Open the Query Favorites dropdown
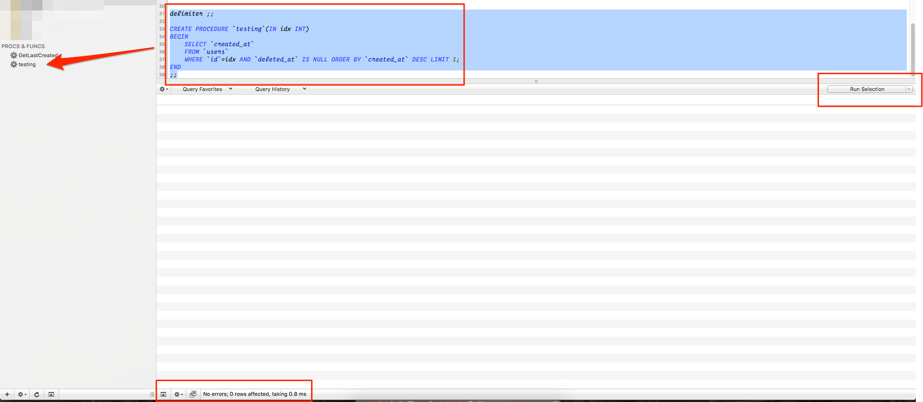The image size is (923, 402). coord(207,89)
